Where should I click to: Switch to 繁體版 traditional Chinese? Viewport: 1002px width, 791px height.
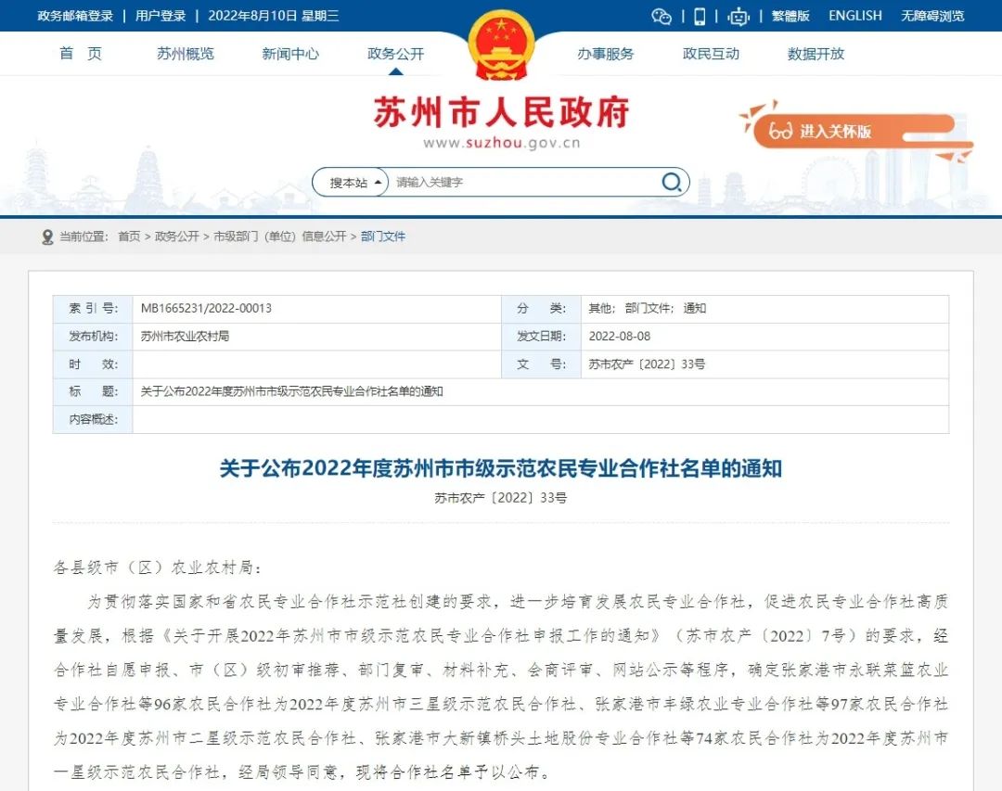tap(790, 16)
